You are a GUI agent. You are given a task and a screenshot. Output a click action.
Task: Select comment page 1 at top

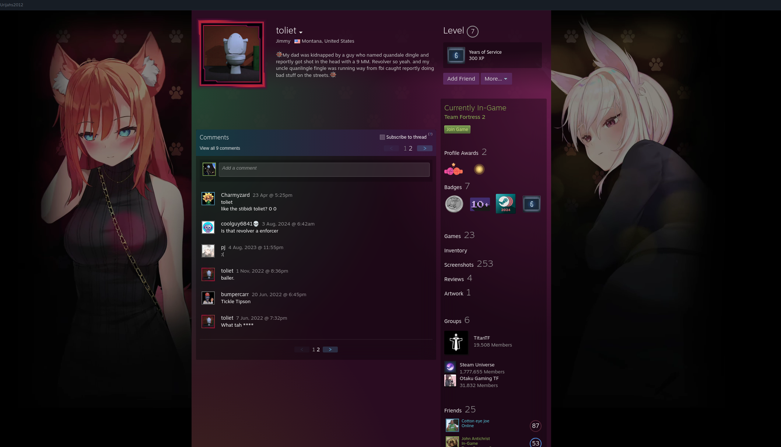(405, 148)
